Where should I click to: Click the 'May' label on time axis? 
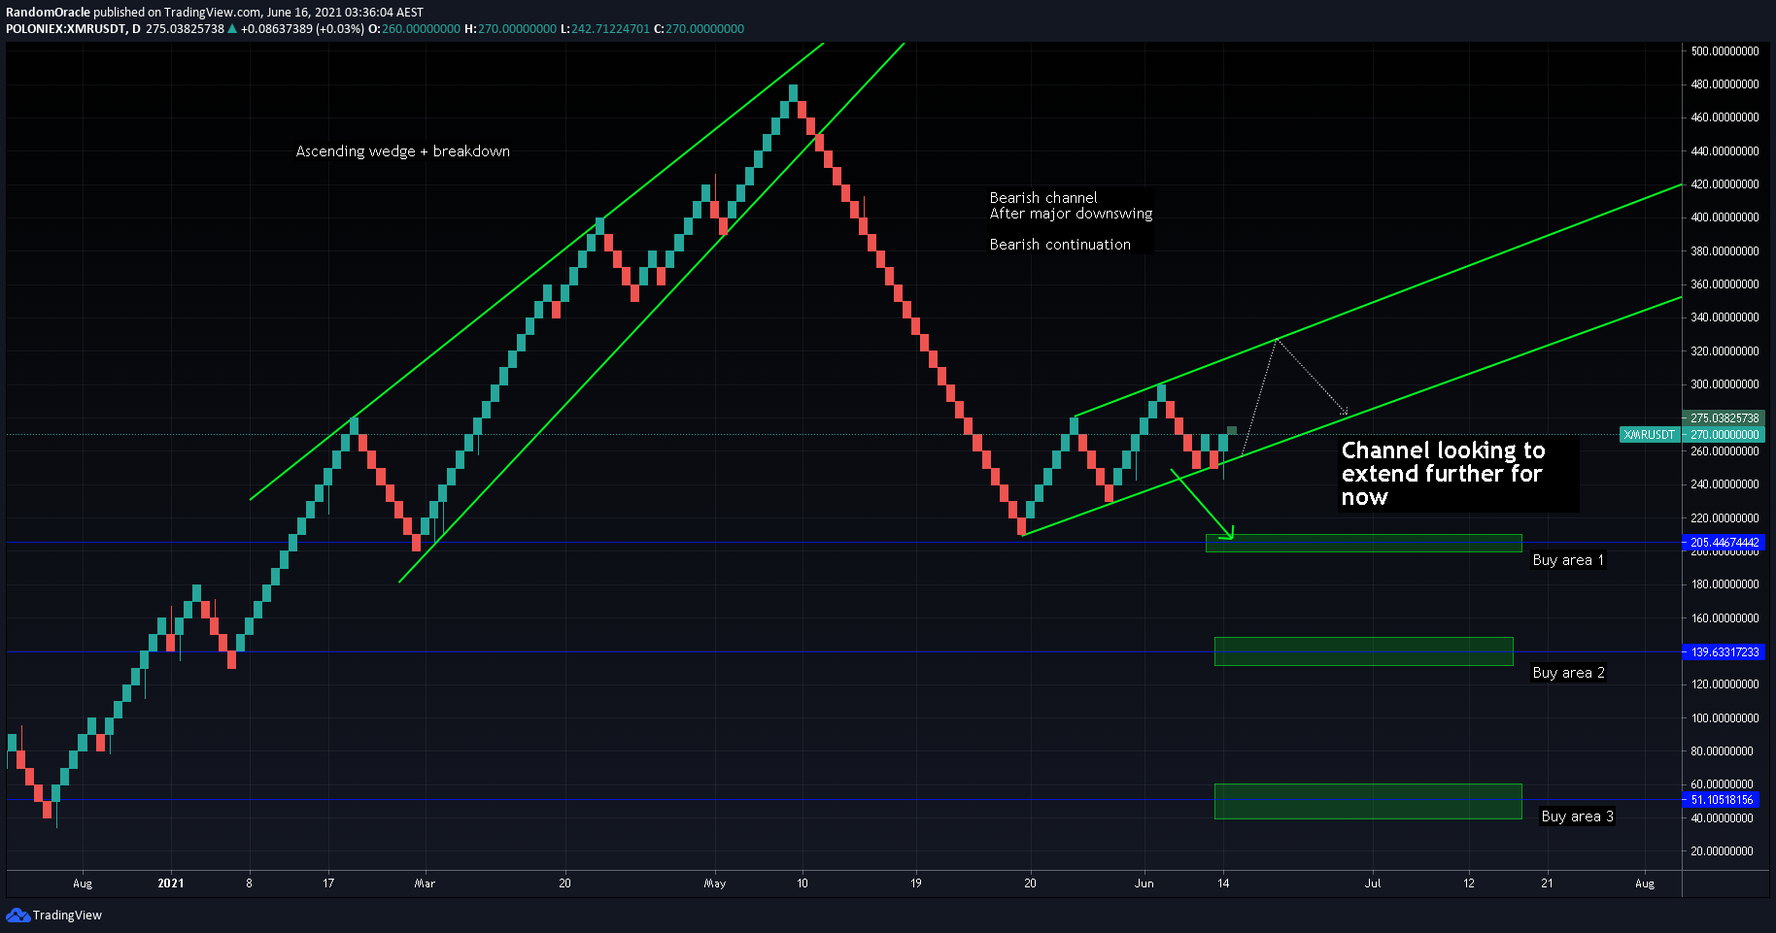pos(715,883)
